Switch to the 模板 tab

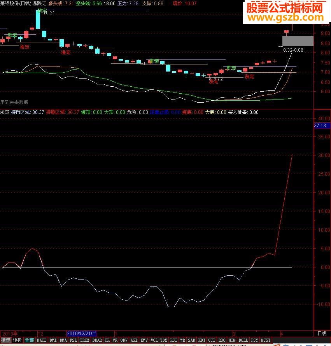pos(17,340)
